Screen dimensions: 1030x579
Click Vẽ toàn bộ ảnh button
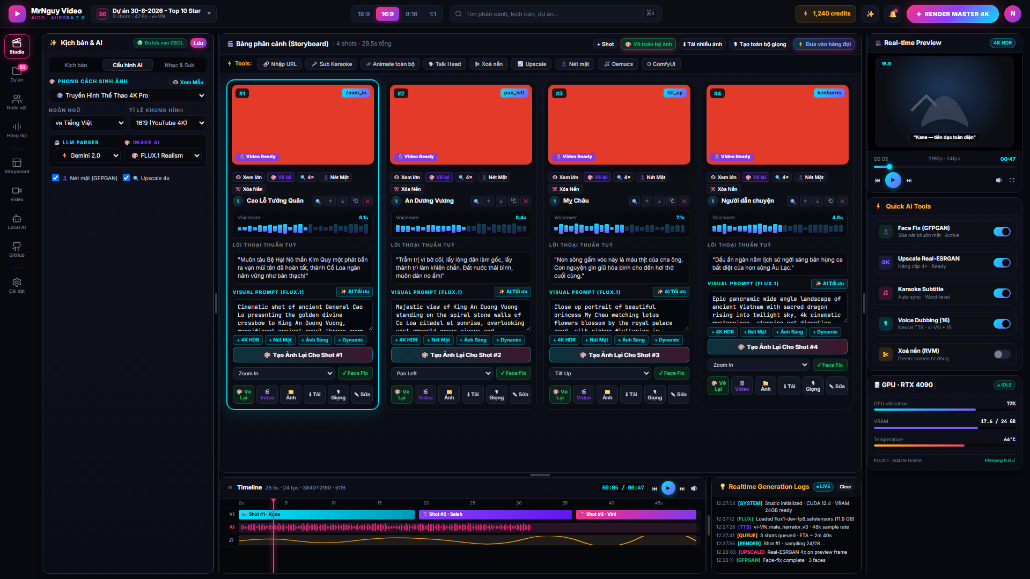click(649, 44)
